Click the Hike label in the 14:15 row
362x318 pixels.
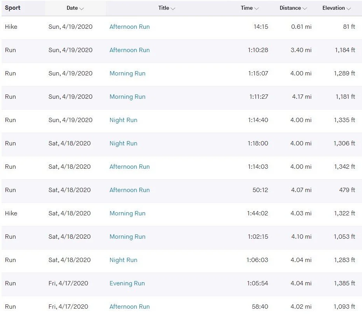point(11,27)
